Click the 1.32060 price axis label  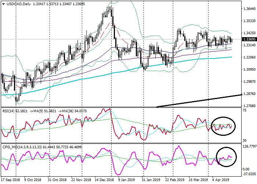click(249, 57)
